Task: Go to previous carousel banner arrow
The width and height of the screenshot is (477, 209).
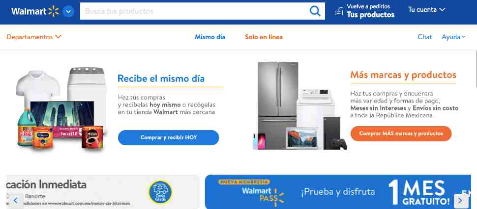Action: 16,200
